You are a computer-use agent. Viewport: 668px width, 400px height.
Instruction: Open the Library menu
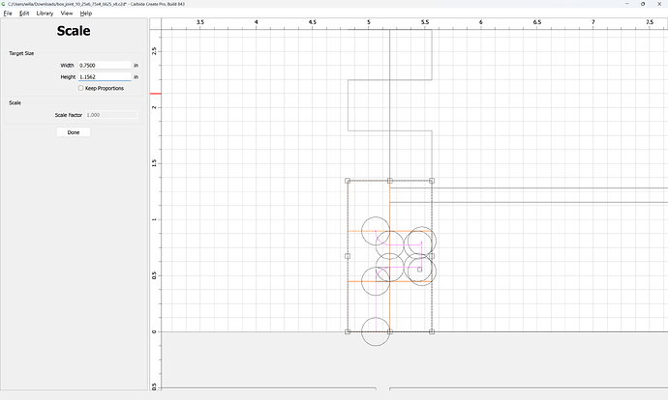45,14
